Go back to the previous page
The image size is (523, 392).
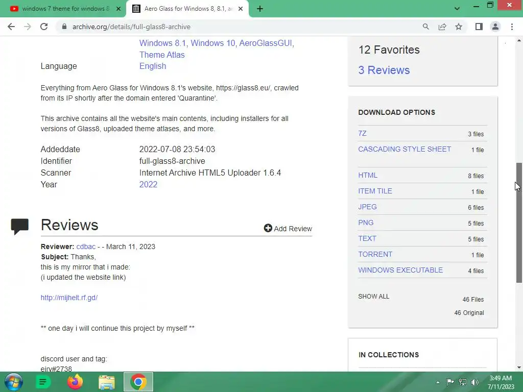(x=11, y=27)
